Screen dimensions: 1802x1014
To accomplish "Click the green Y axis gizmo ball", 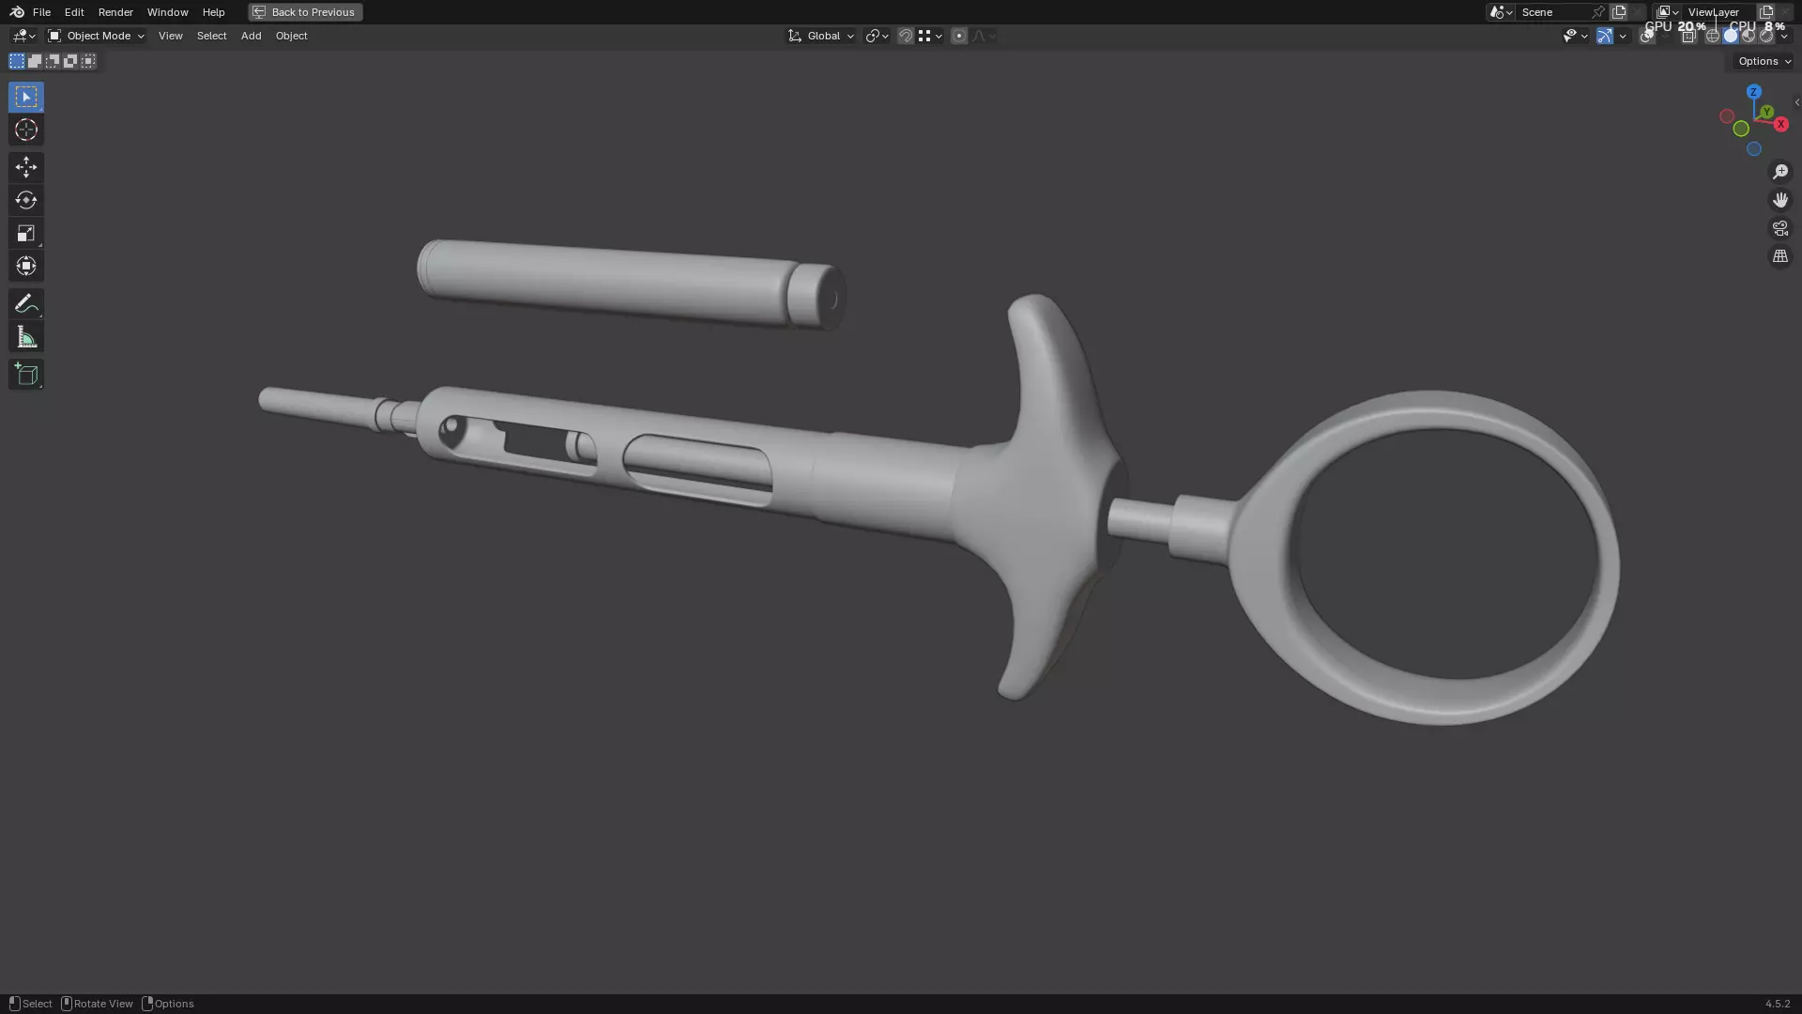I will 1767,112.
